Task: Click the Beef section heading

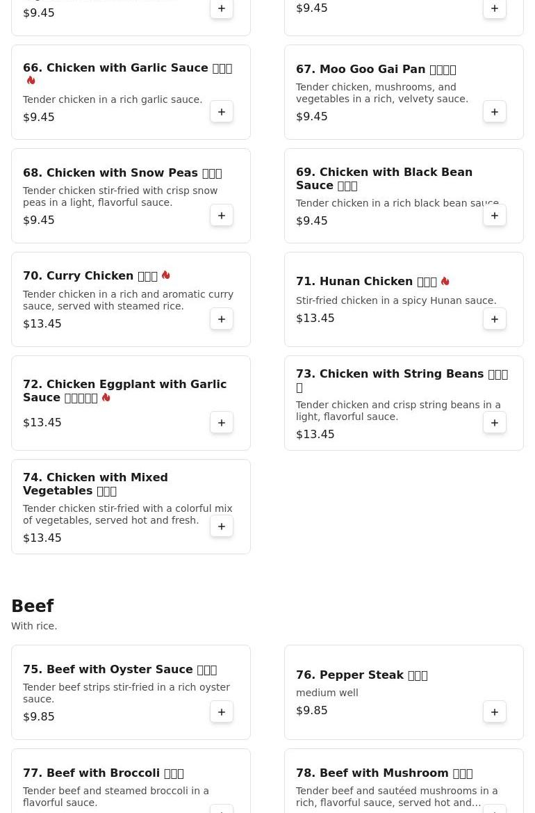Action: pyautogui.click(x=33, y=606)
